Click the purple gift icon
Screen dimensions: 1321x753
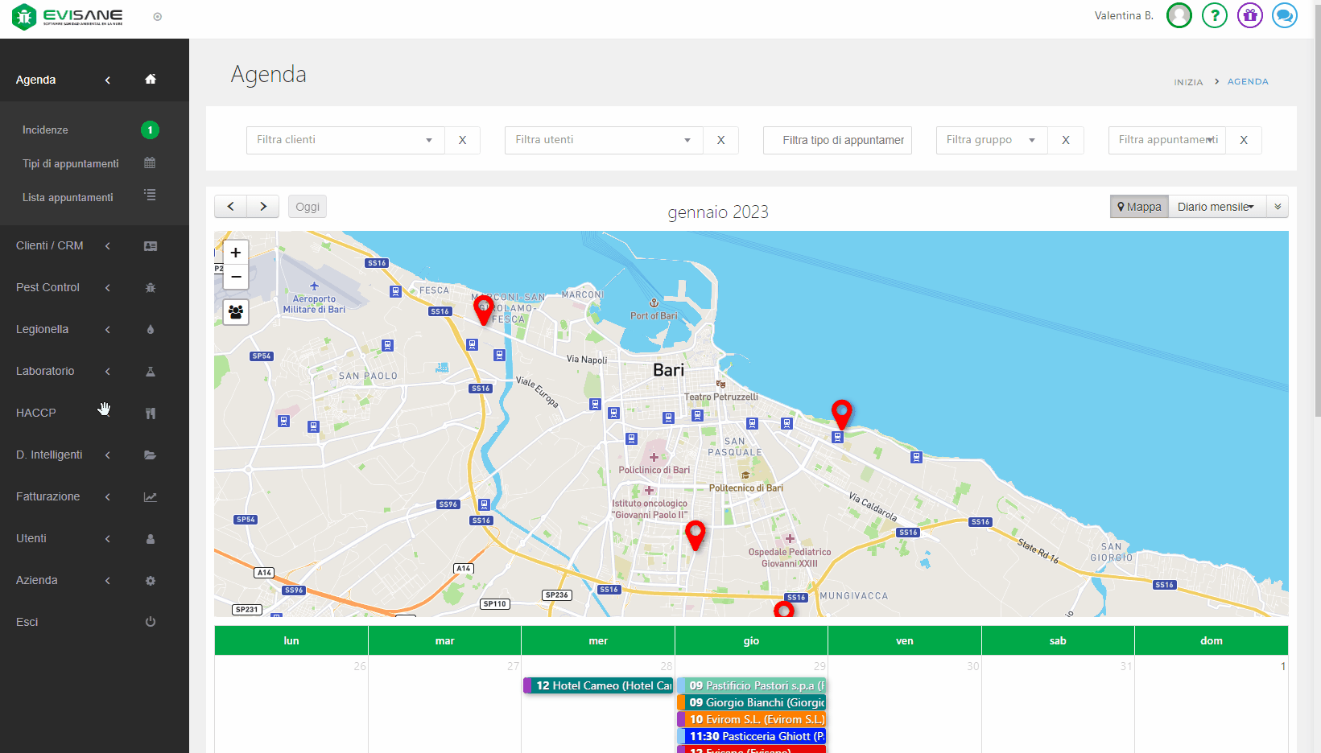click(x=1249, y=15)
